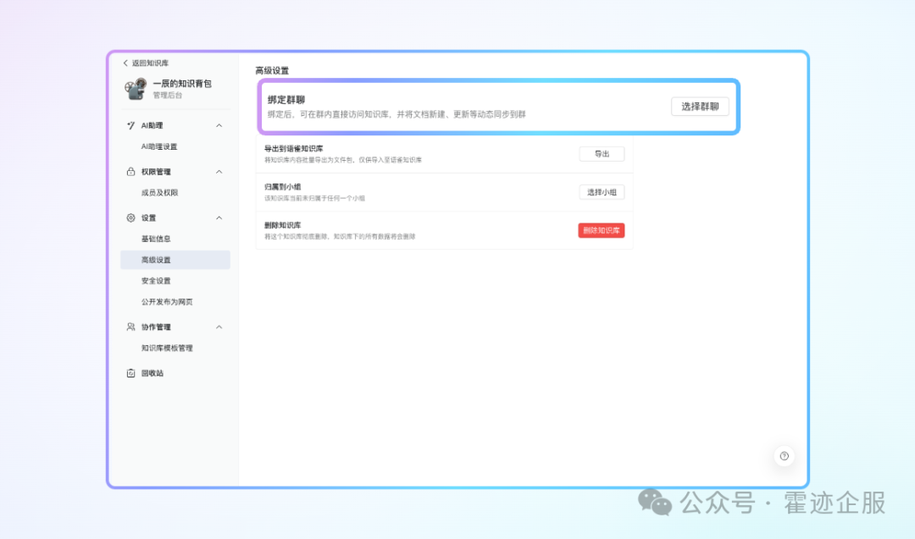Open 成员及权限 in the sidebar
The image size is (915, 539).
(159, 193)
